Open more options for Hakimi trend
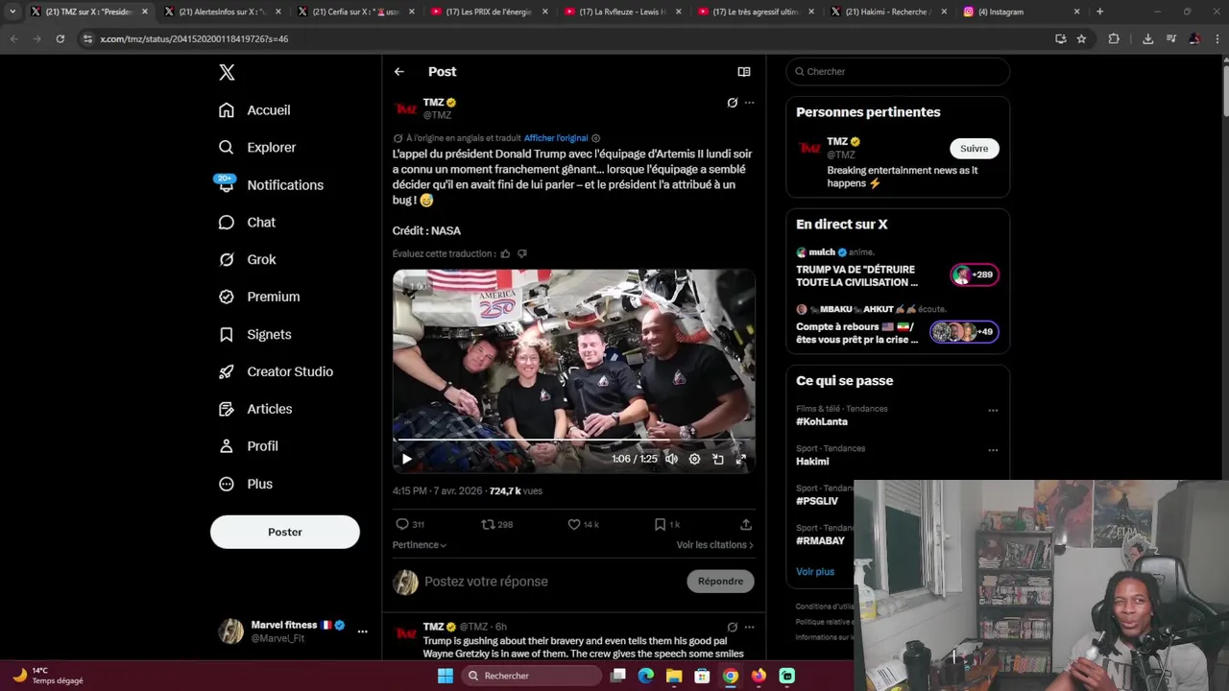1229x691 pixels. pos(993,450)
